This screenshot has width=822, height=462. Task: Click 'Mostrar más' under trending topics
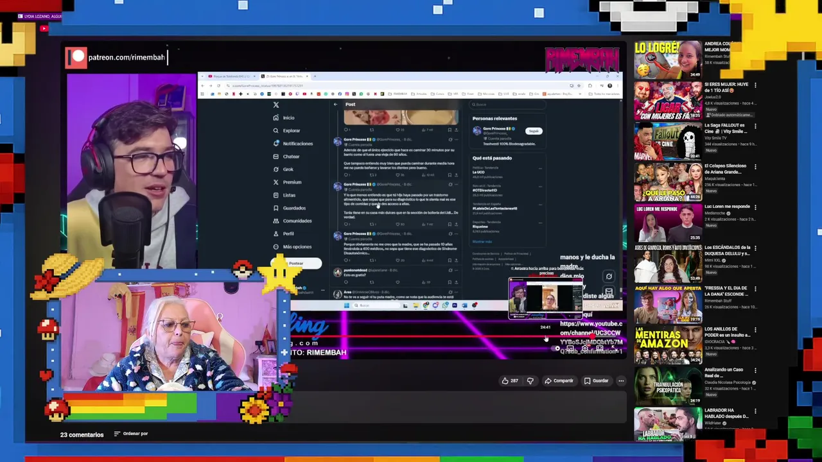(482, 242)
